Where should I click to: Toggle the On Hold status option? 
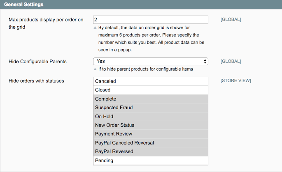click(151, 117)
